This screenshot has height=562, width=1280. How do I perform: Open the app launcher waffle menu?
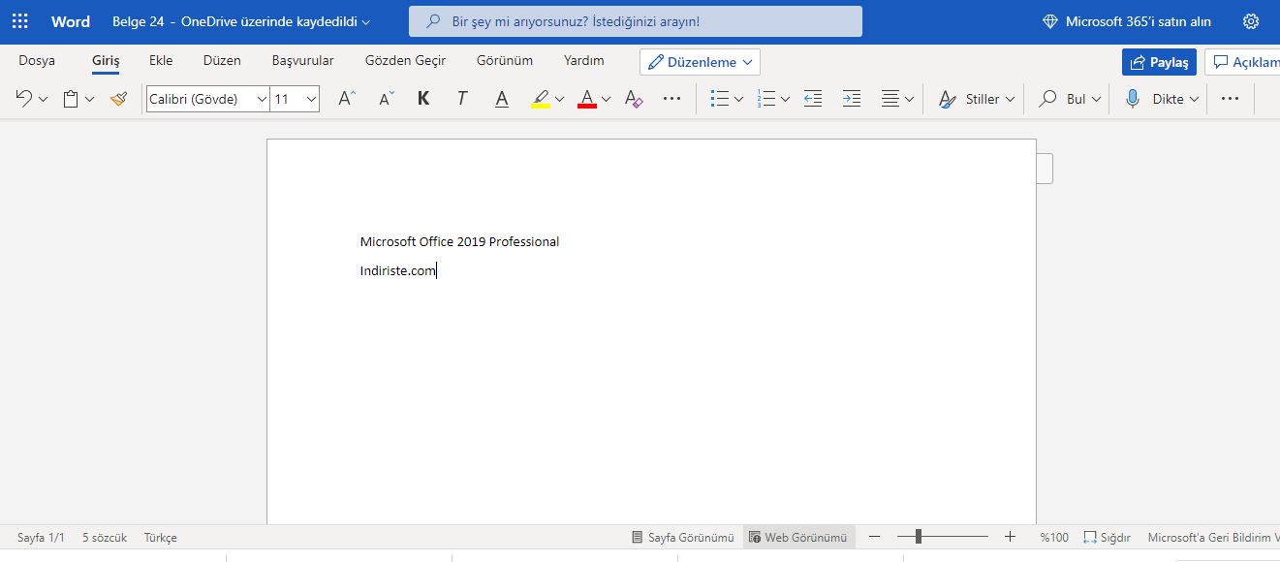pos(19,21)
